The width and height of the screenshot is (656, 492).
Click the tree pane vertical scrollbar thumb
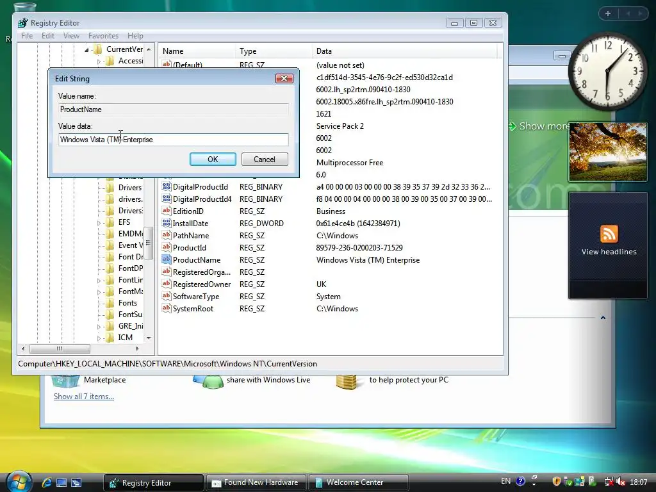pos(148,243)
